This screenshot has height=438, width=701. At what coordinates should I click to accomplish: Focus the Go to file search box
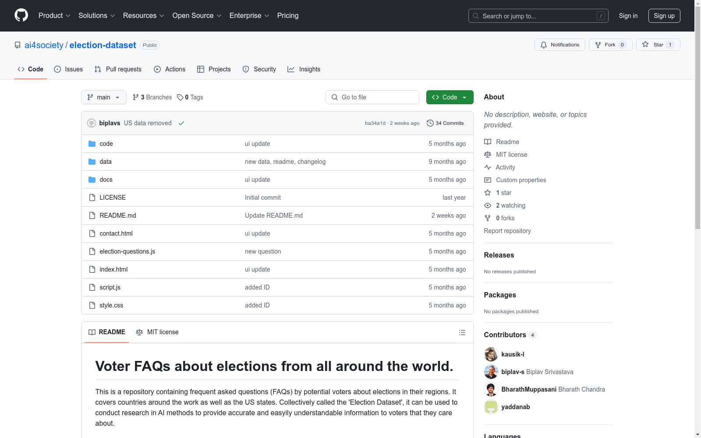pyautogui.click(x=372, y=97)
